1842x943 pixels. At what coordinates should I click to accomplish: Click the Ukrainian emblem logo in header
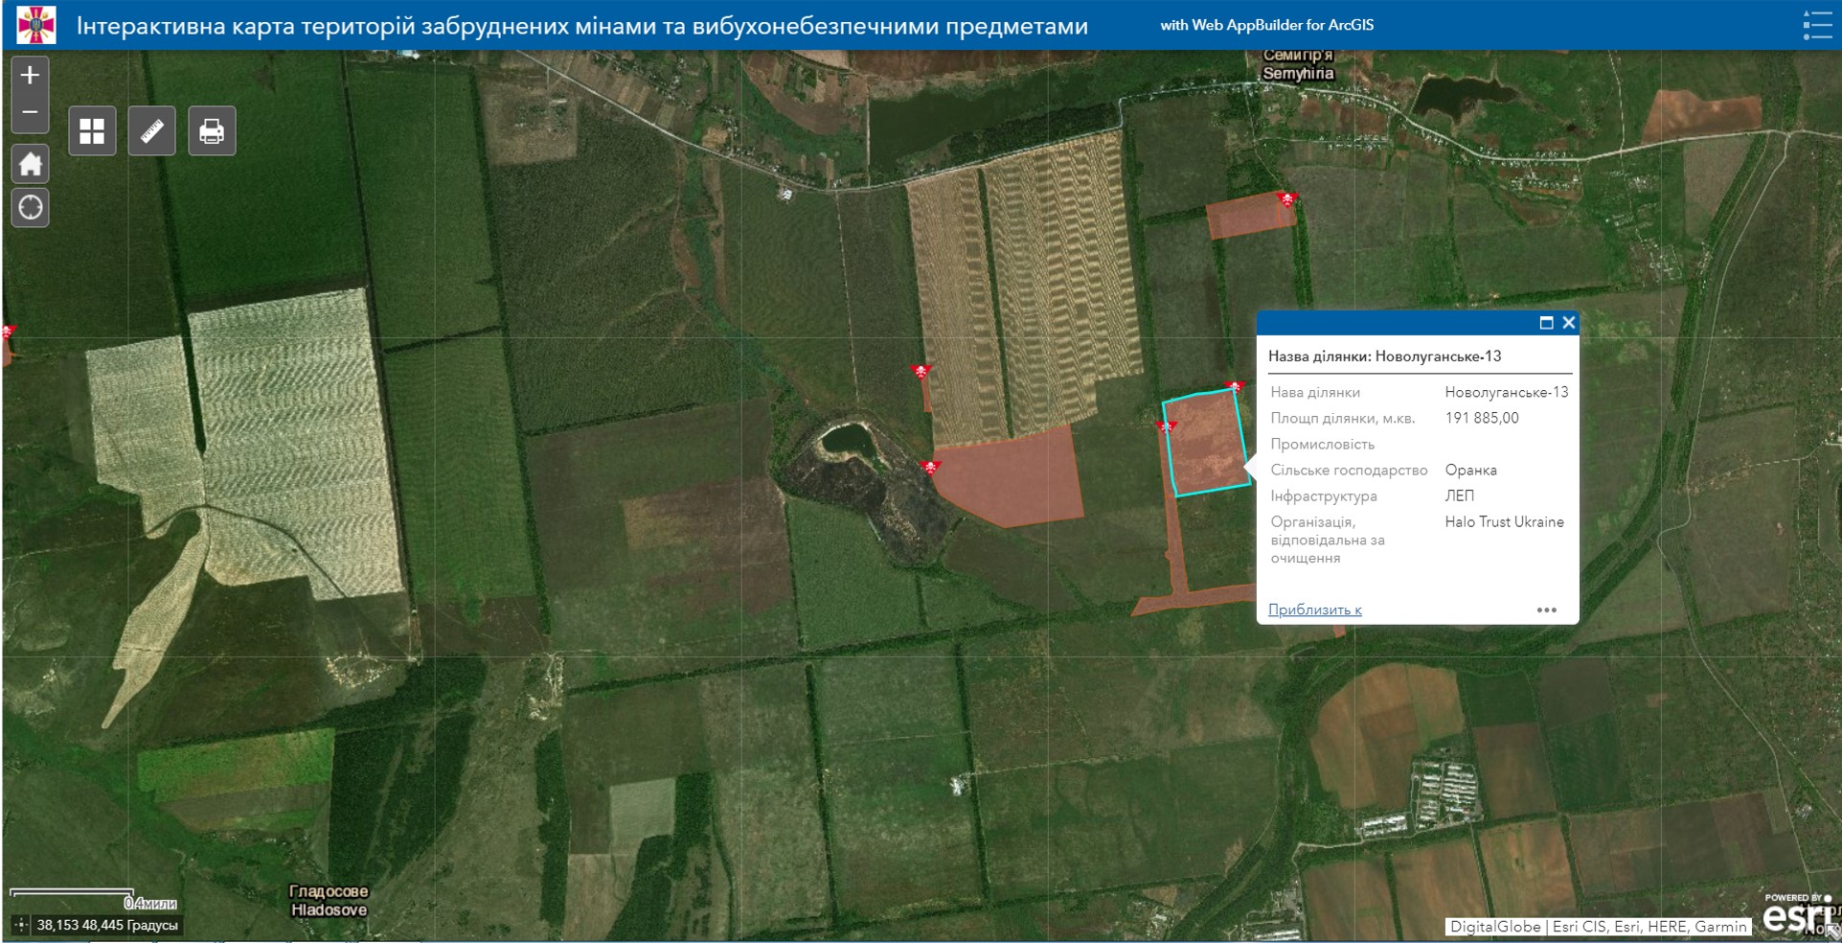pos(36,25)
